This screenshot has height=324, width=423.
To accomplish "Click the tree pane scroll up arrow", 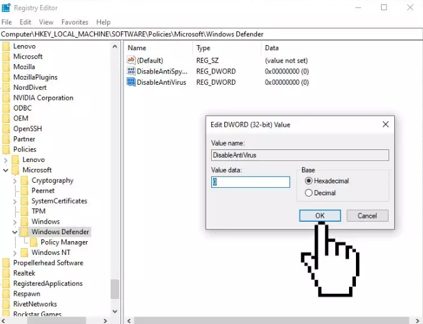I will pos(115,46).
